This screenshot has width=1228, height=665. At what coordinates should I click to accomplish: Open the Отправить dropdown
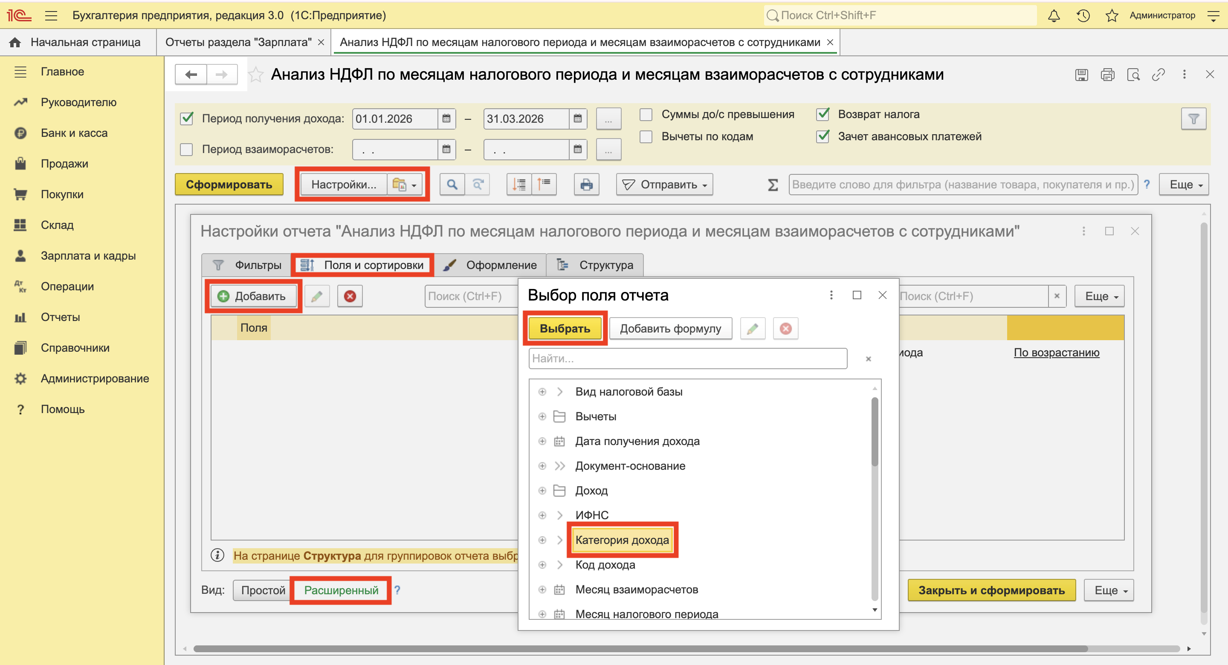click(665, 185)
